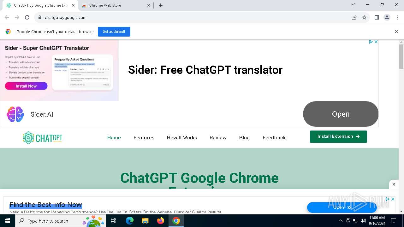Open How It Works nav link
Image resolution: width=404 pixels, height=227 pixels.
[x=182, y=138]
